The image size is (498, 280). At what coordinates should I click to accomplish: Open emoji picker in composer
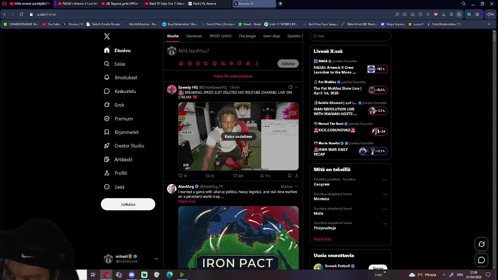click(x=215, y=63)
